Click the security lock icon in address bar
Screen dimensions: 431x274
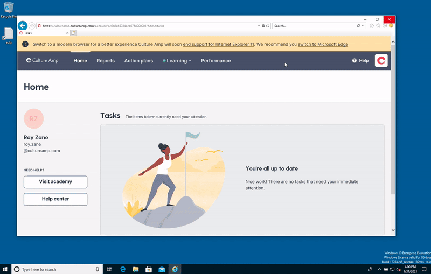(x=263, y=26)
